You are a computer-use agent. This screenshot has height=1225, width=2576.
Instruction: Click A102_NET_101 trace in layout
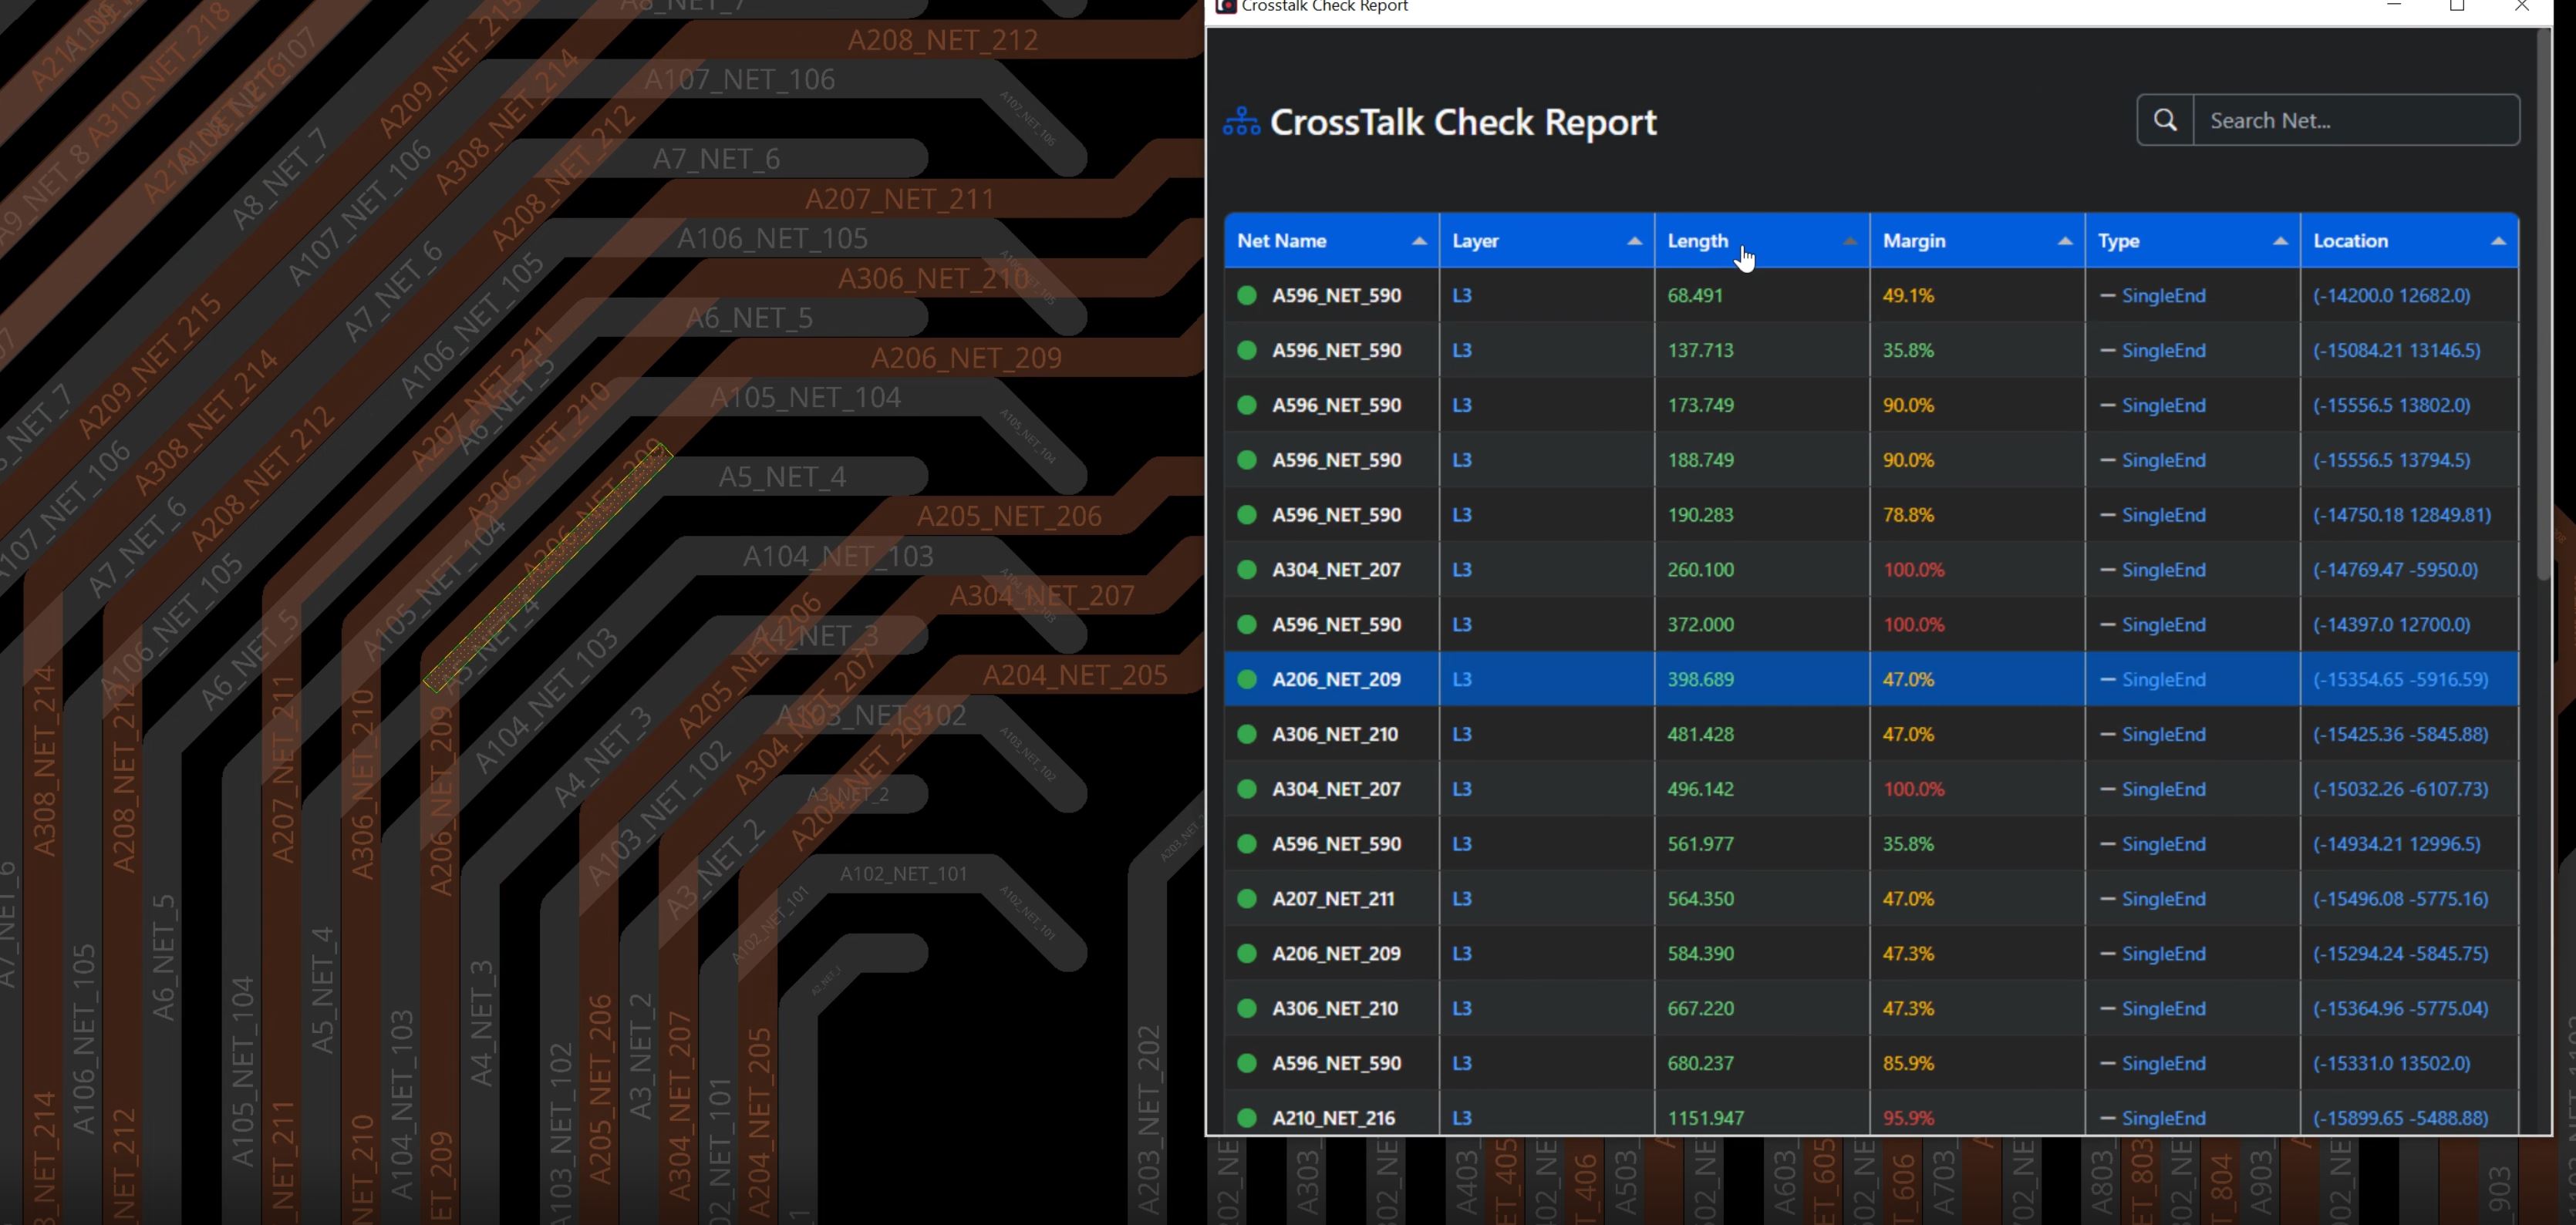[x=903, y=874]
